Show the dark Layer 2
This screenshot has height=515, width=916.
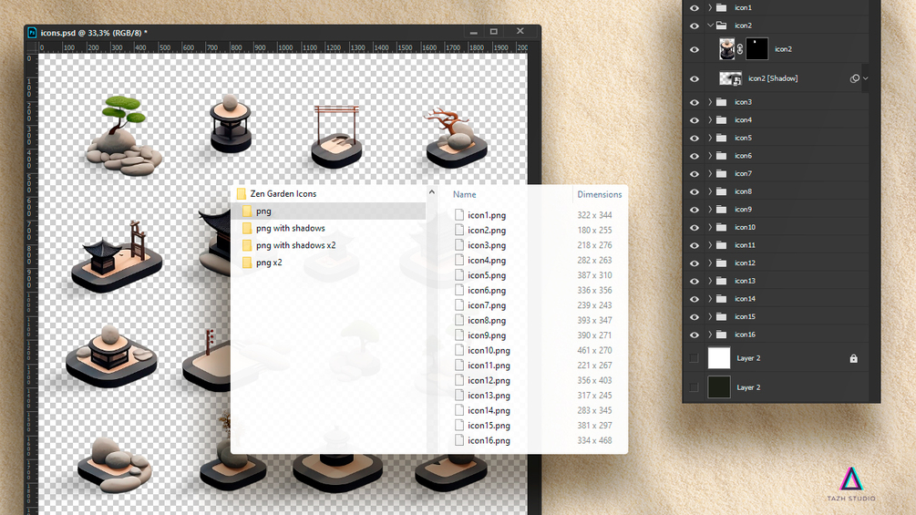(694, 387)
